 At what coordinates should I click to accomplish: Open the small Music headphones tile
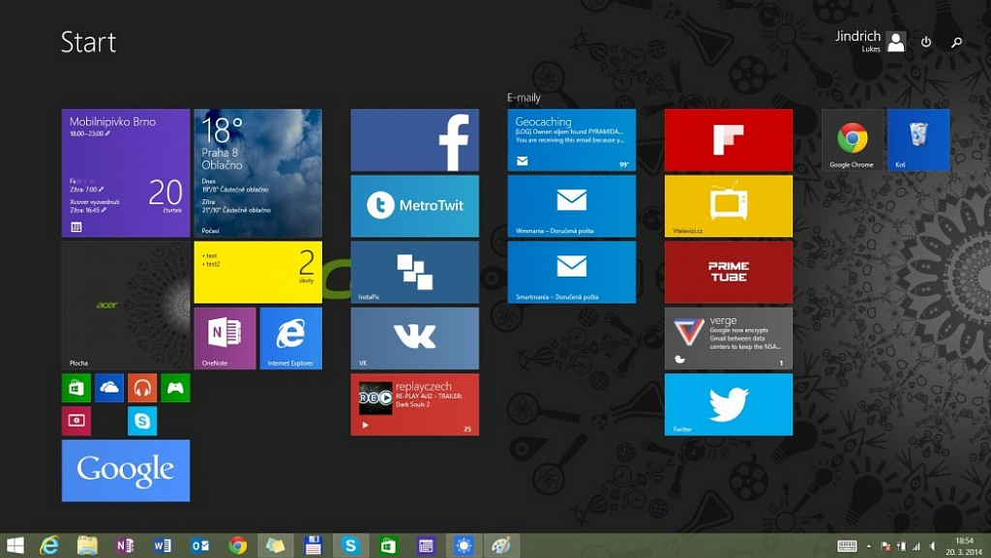tap(142, 388)
